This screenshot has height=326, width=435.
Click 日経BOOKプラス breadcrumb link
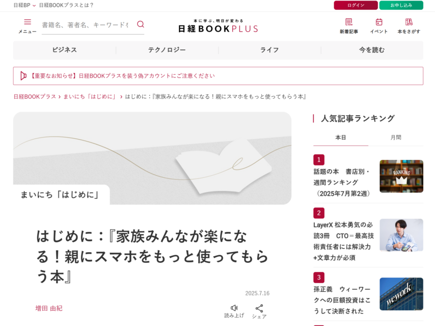coord(35,97)
